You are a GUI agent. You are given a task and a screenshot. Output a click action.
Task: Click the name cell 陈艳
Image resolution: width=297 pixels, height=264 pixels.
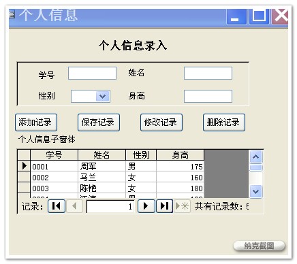101,188
